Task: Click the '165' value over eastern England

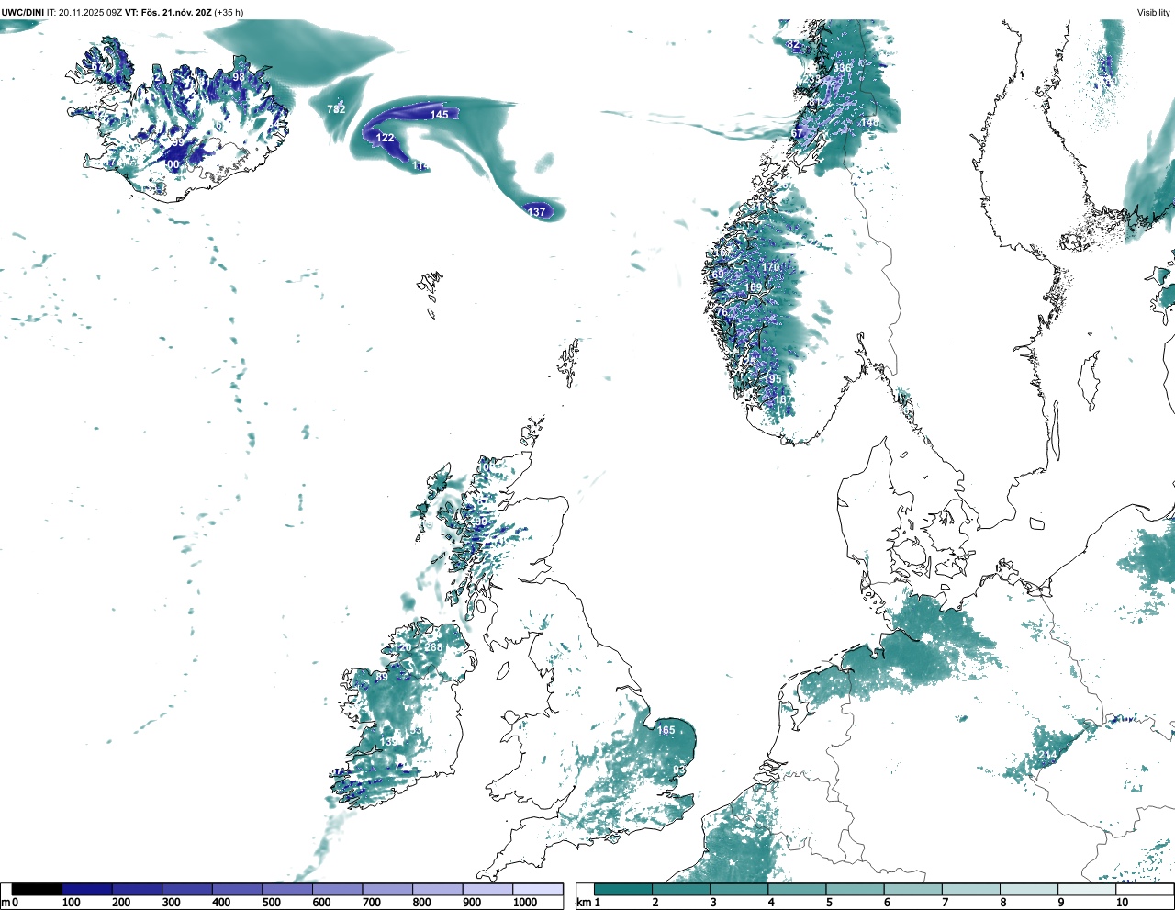Action: (666, 731)
